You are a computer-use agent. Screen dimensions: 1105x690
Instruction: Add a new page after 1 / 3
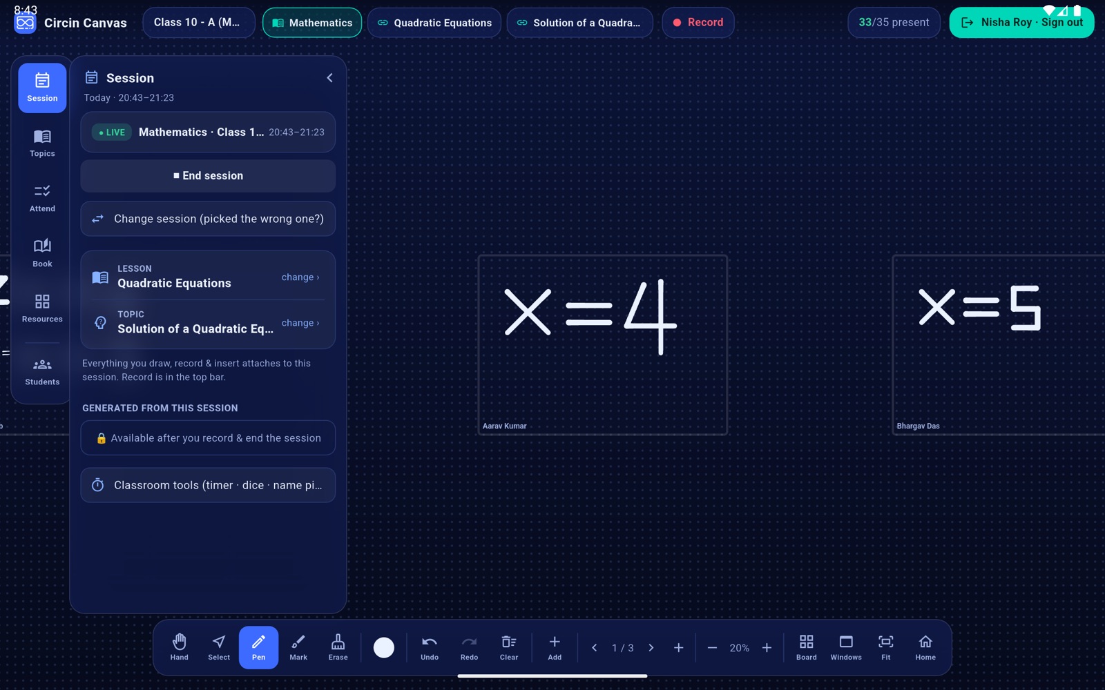click(x=679, y=648)
